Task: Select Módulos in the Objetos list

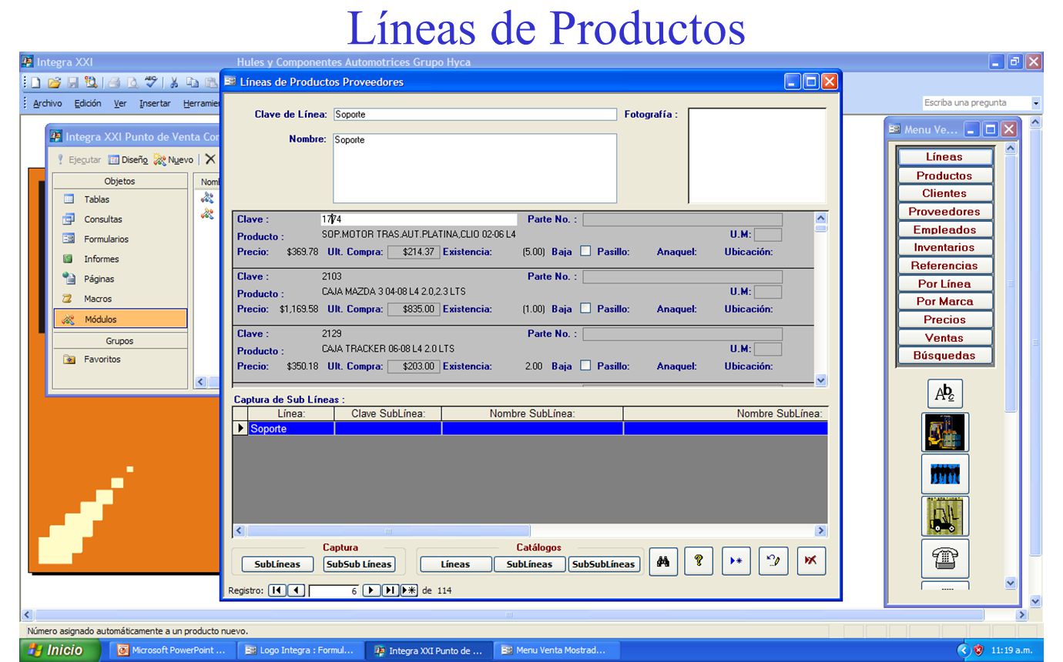Action: tap(120, 319)
